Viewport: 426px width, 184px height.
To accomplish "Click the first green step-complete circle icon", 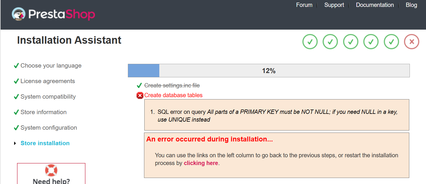I will click(310, 42).
